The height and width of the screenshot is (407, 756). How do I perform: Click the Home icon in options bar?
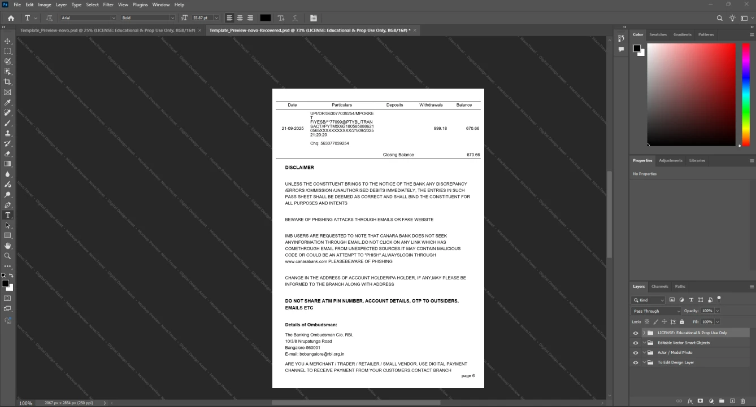(11, 18)
